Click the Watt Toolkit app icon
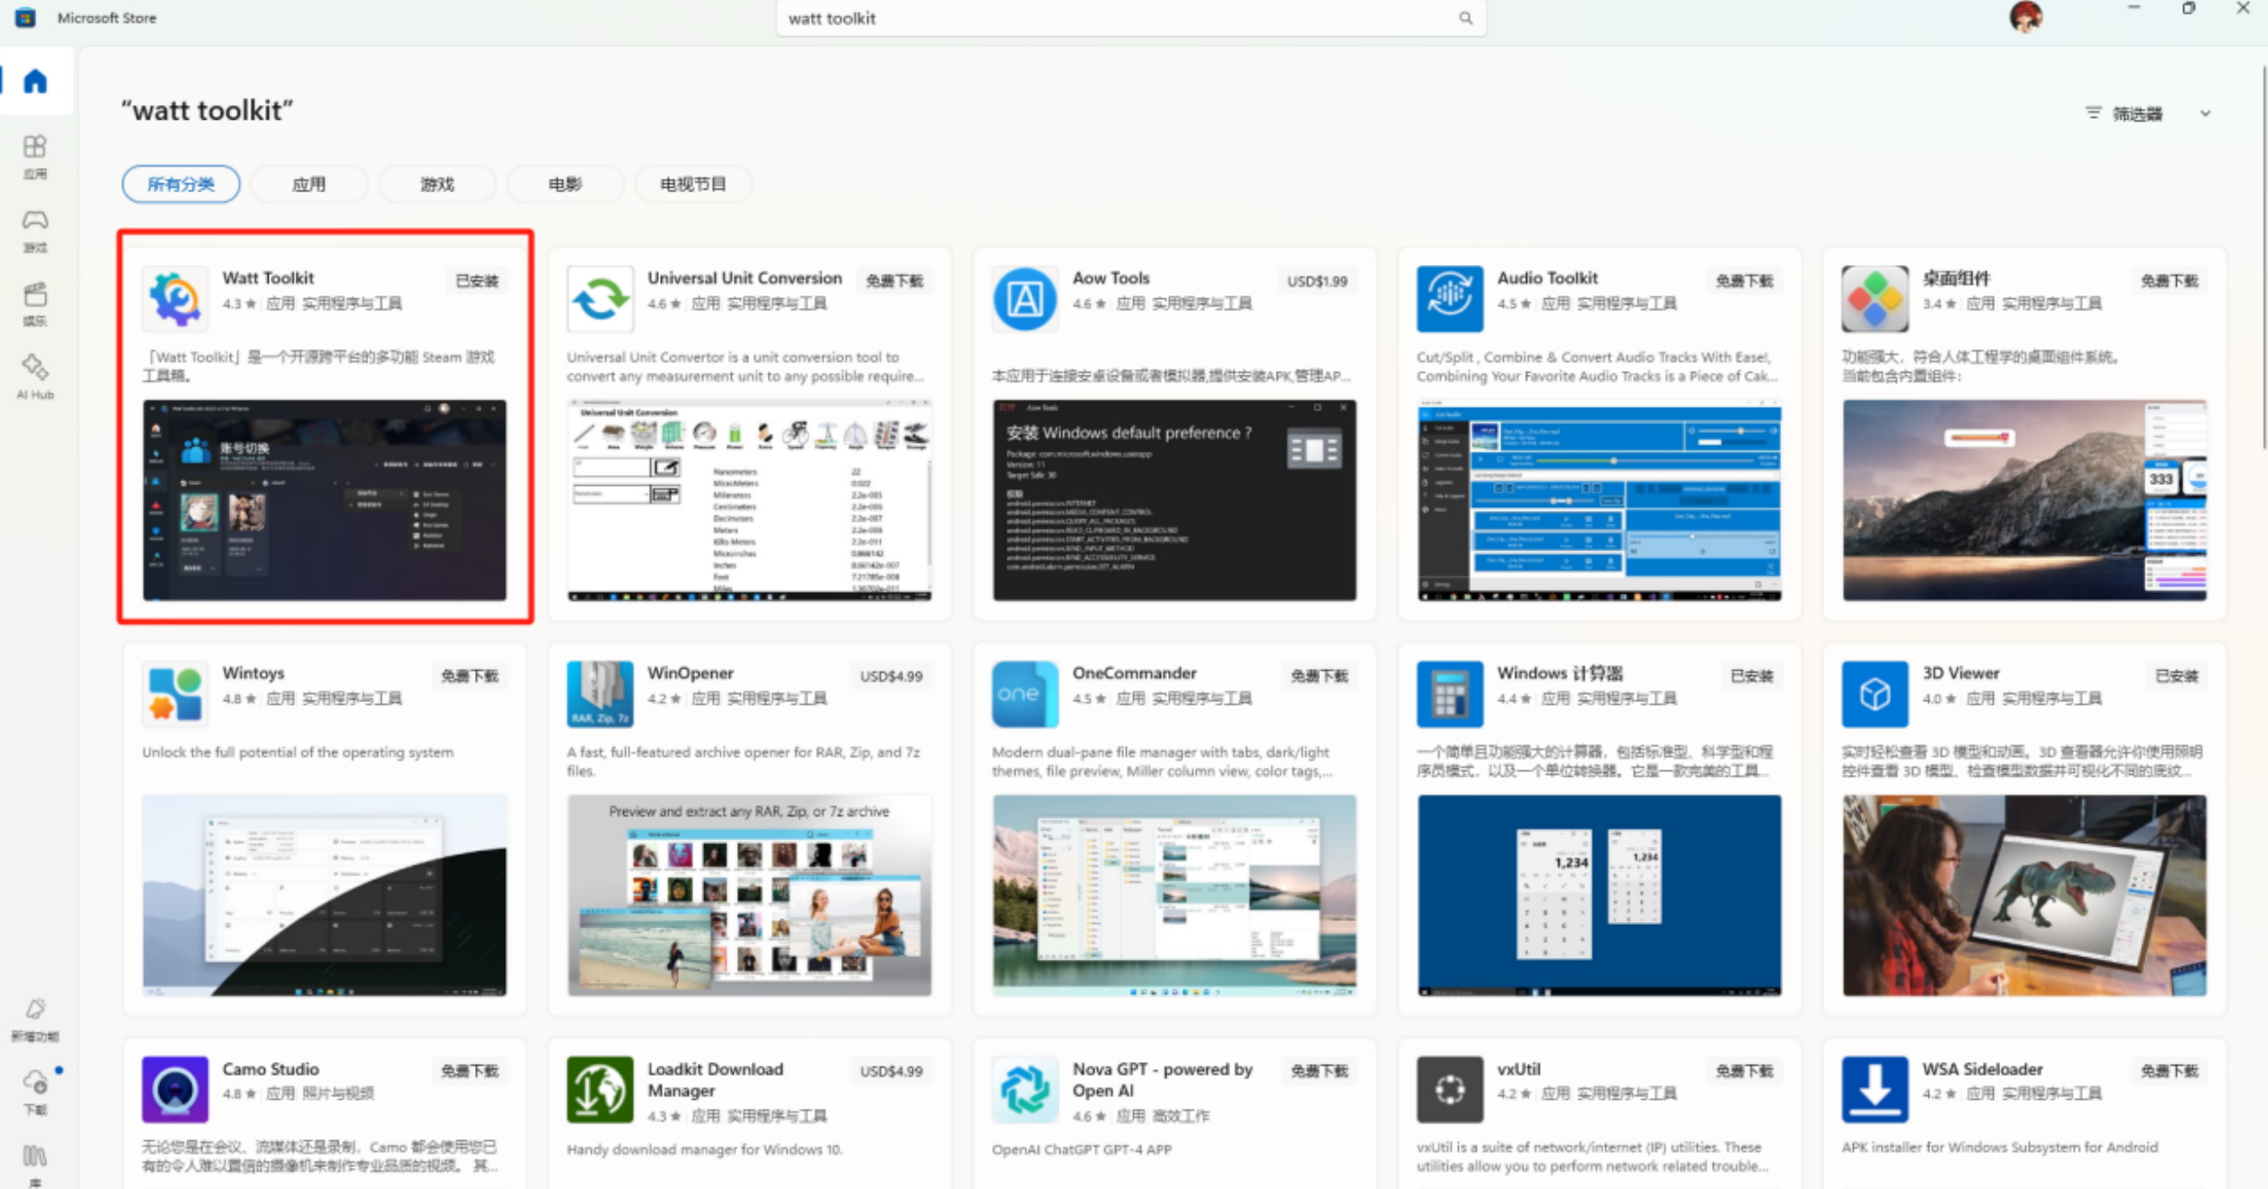This screenshot has width=2268, height=1189. (175, 298)
